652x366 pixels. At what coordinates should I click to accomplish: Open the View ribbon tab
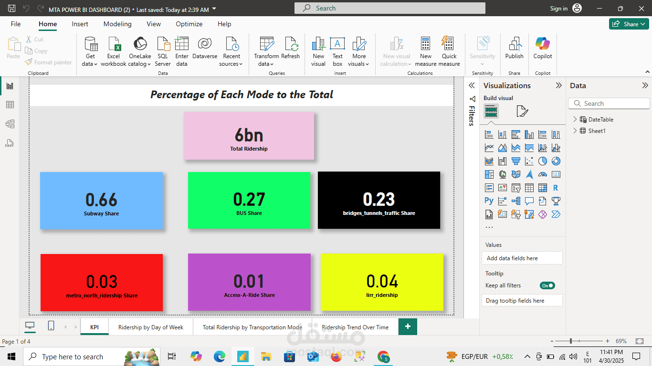pyautogui.click(x=154, y=24)
